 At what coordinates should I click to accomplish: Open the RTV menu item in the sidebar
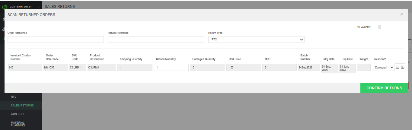click(x=14, y=97)
